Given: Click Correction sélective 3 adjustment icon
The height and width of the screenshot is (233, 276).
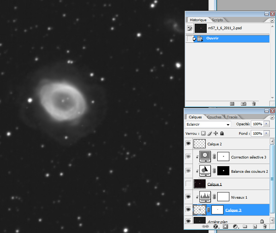Looking at the screenshot, I should [x=205, y=156].
